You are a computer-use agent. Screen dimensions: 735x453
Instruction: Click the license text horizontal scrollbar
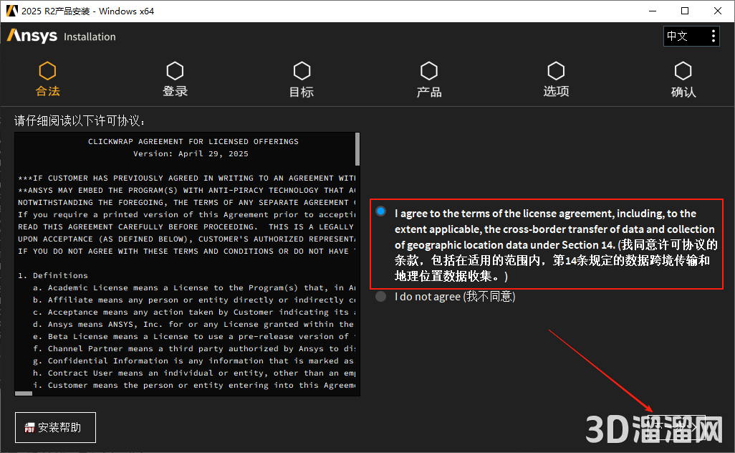coord(24,393)
